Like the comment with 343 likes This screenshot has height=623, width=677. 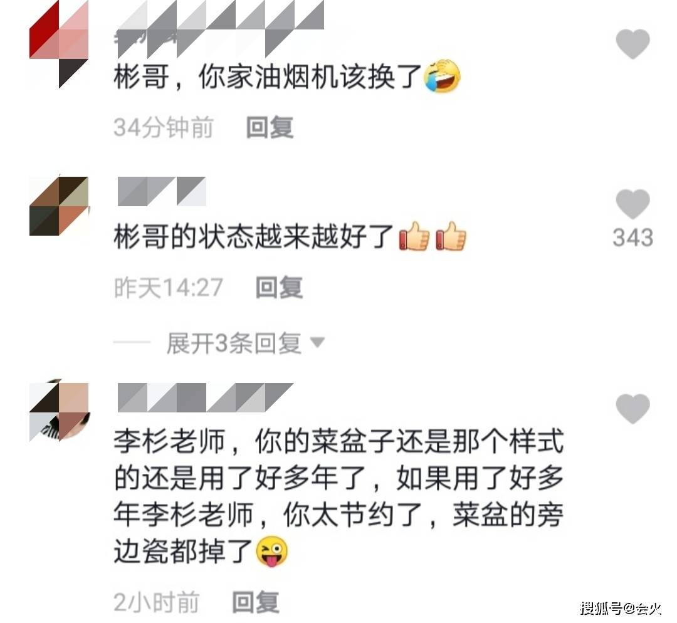tap(632, 204)
